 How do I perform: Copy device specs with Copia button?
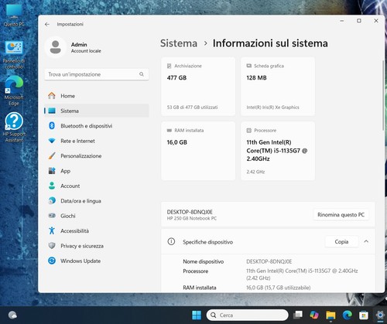click(341, 242)
